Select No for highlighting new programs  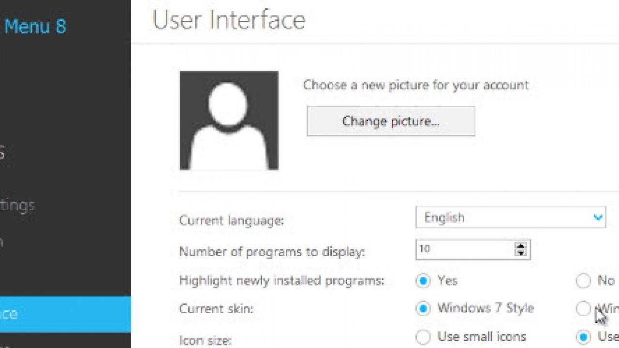tap(583, 281)
